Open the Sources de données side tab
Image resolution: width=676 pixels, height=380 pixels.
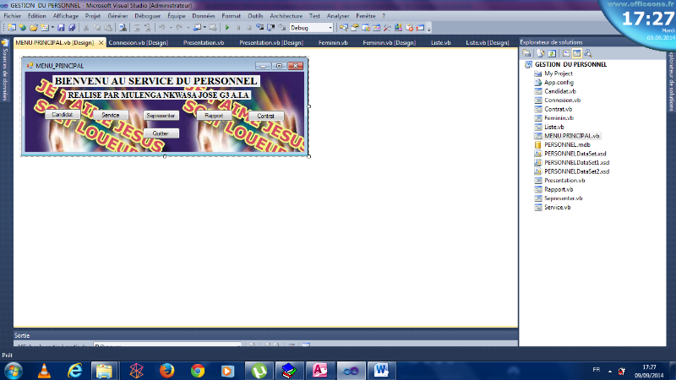(5, 71)
